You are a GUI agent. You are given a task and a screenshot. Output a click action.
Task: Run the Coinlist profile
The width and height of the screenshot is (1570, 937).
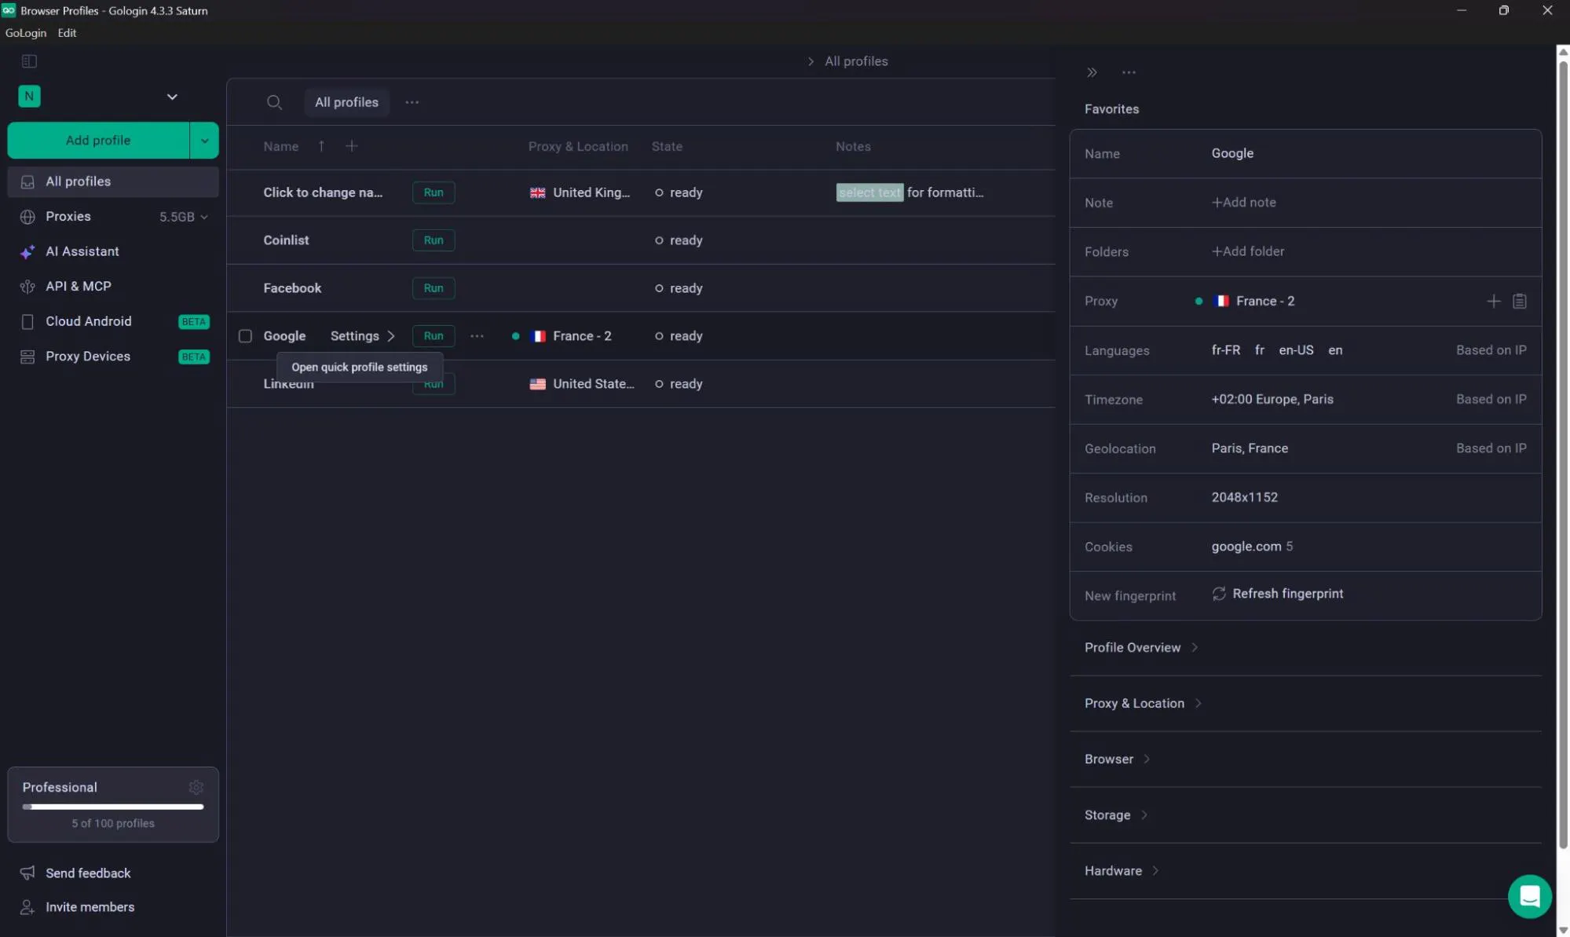[x=434, y=240]
